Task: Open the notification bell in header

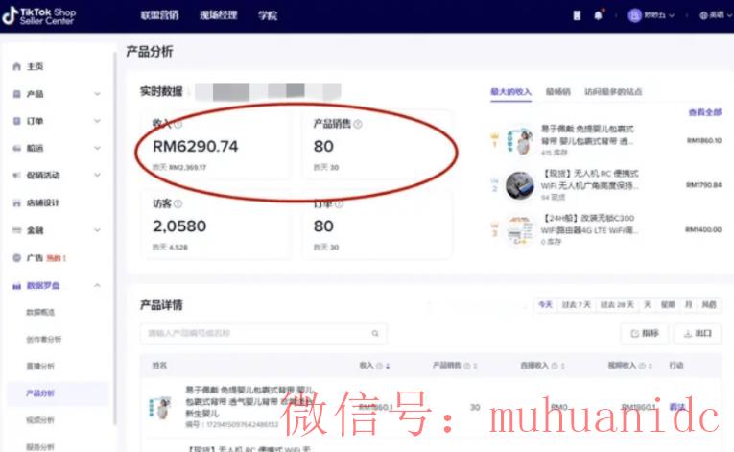Action: coord(599,15)
